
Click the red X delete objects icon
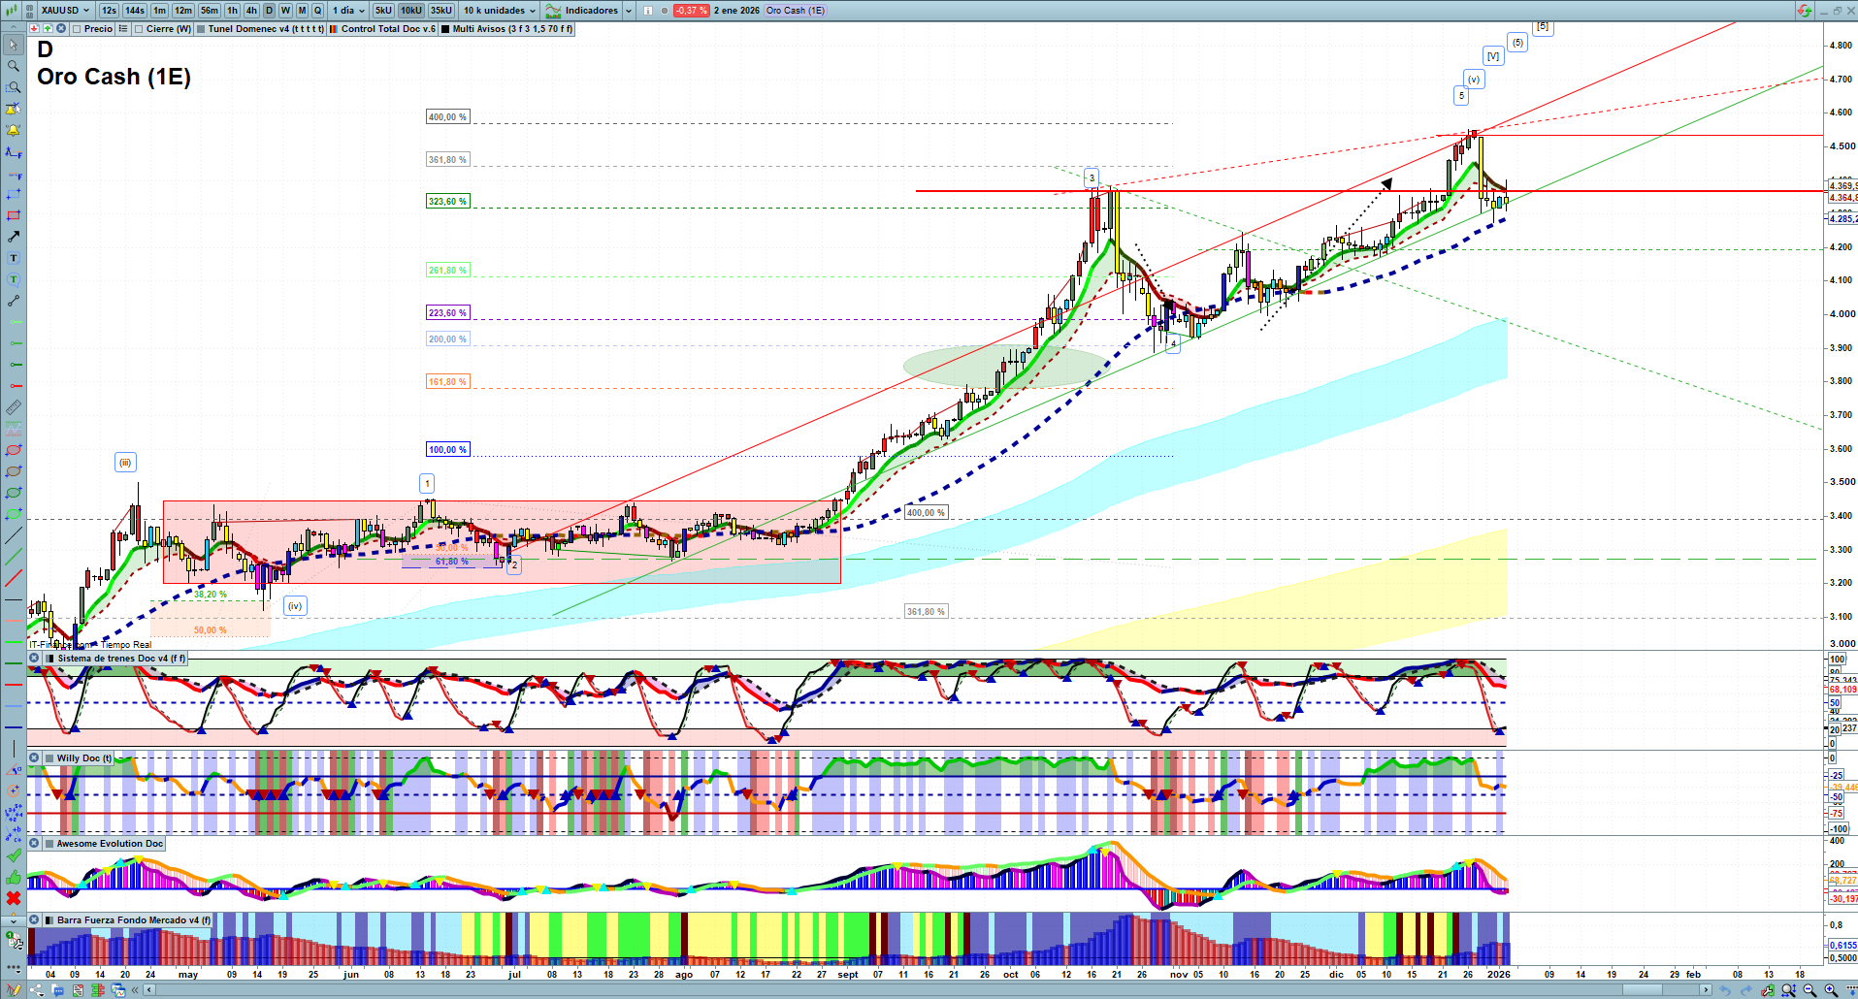point(14,898)
